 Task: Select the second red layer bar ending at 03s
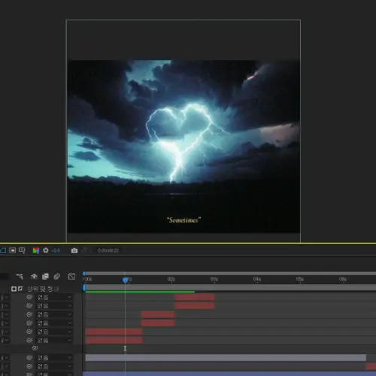click(195, 305)
